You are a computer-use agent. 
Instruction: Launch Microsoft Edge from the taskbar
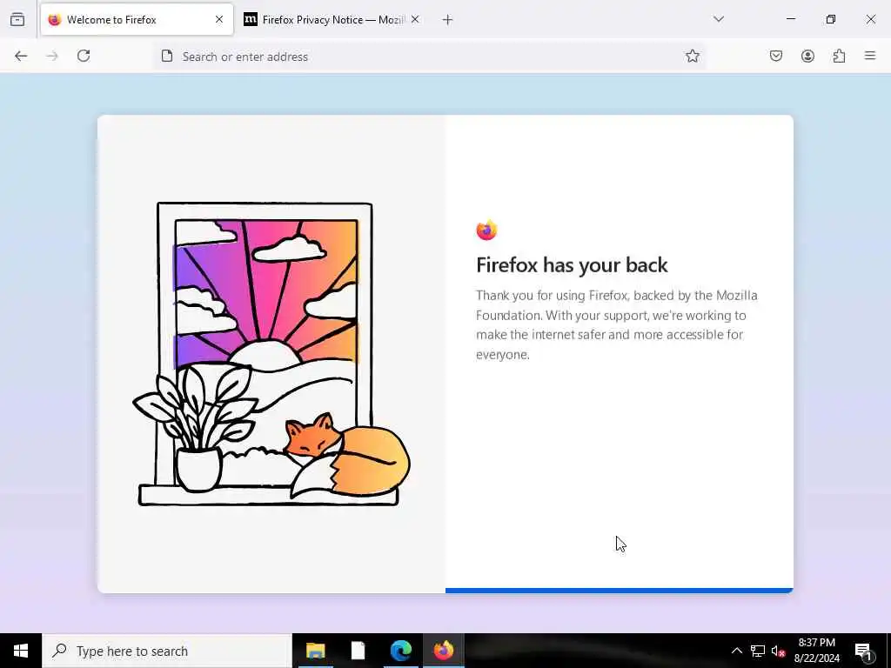click(400, 651)
